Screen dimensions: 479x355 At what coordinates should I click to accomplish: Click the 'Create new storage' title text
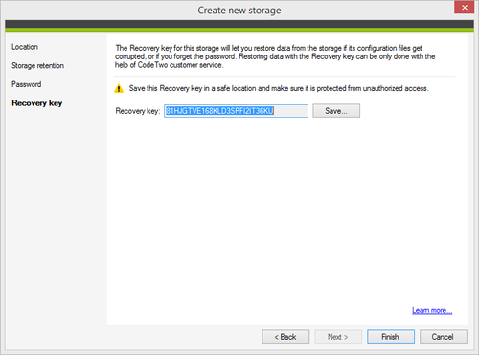tap(239, 11)
